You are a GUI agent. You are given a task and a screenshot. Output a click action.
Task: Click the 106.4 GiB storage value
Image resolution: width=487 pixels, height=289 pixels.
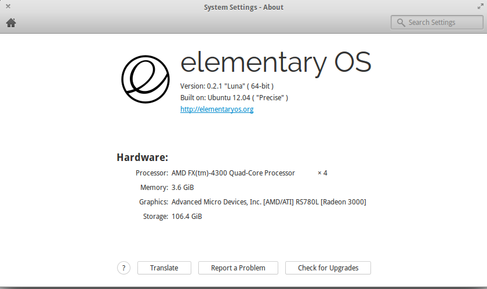click(x=187, y=217)
